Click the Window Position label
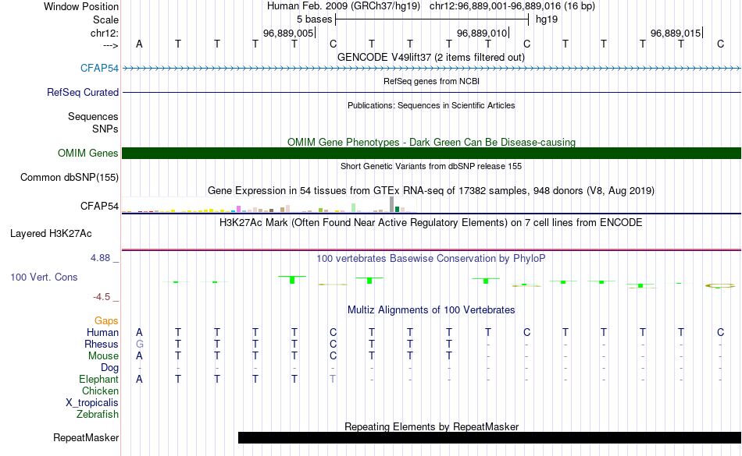Screen dimensions: 742x456 click(x=81, y=6)
